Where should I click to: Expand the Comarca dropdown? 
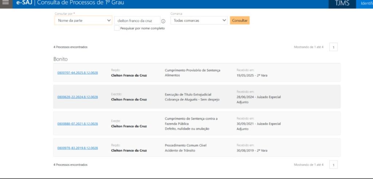point(199,21)
